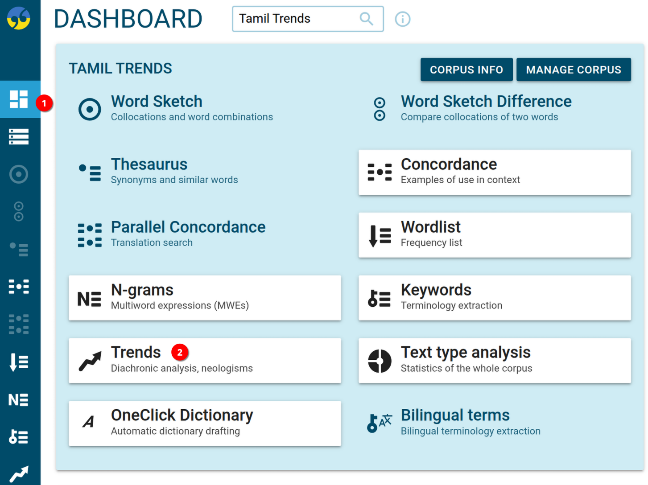Open N-grams via sidebar icon

tap(19, 400)
